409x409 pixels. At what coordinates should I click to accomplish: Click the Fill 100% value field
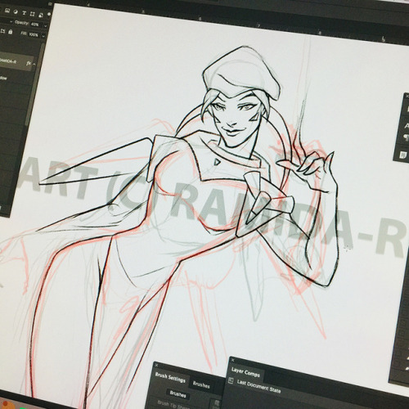(x=34, y=34)
